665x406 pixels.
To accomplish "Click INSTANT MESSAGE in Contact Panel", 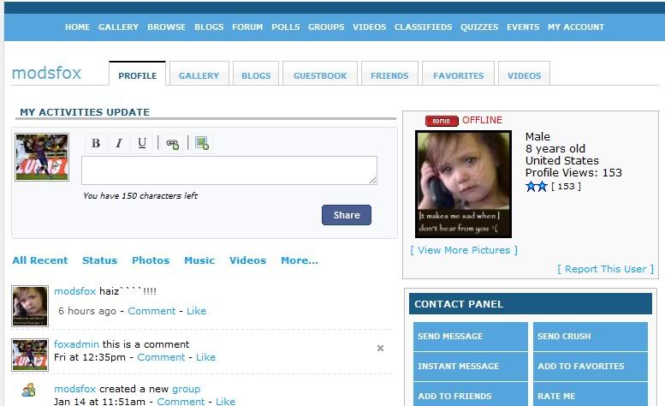I will point(471,366).
